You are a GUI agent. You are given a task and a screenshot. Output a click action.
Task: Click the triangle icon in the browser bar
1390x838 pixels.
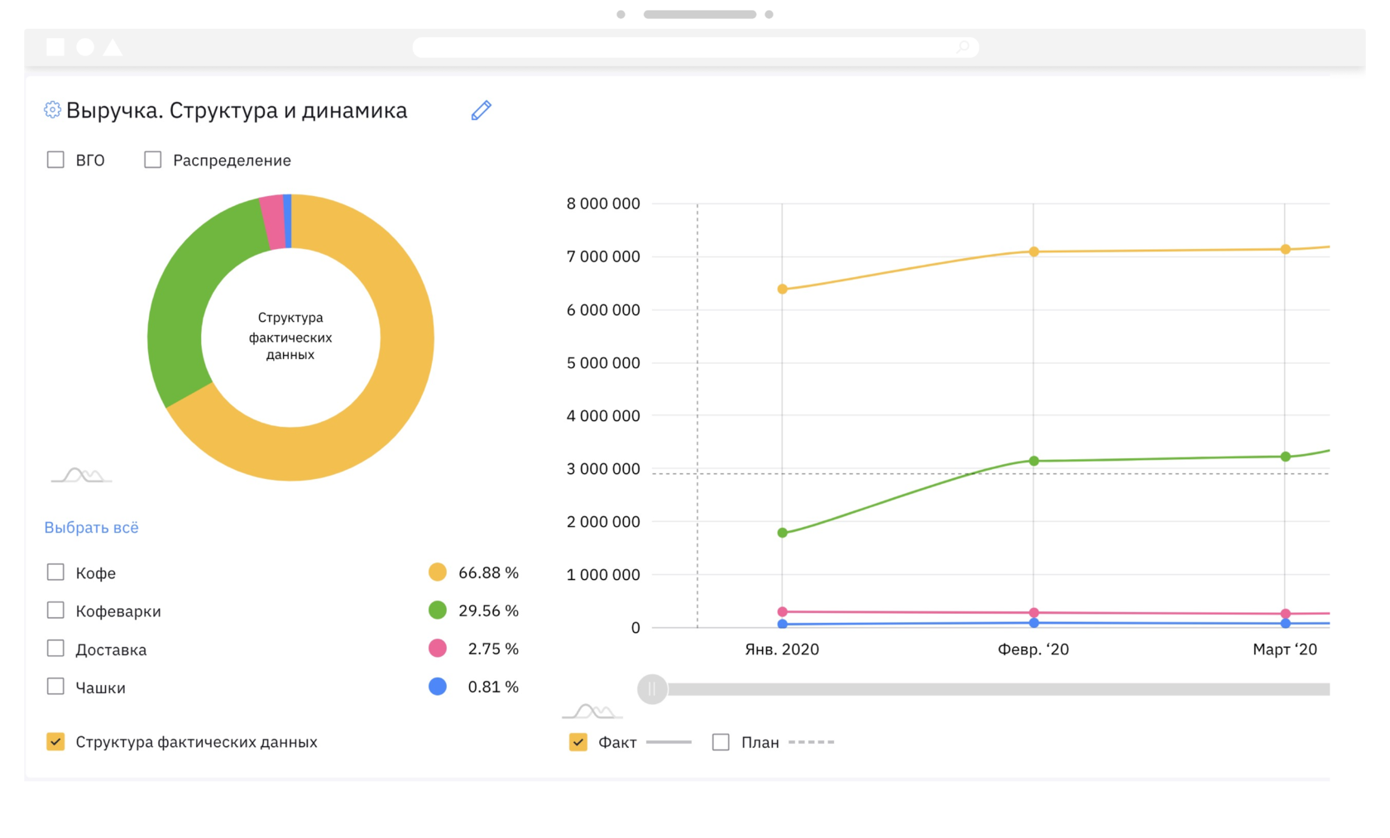[x=113, y=47]
